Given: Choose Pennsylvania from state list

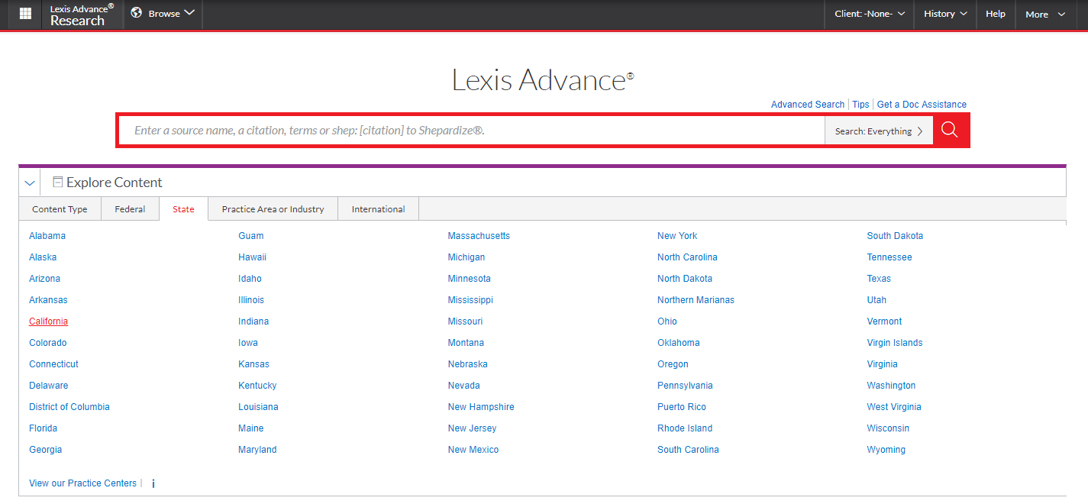Looking at the screenshot, I should coord(685,386).
